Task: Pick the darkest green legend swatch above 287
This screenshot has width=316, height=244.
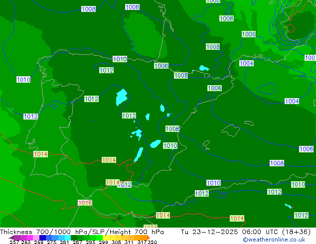Action: pos(74,238)
